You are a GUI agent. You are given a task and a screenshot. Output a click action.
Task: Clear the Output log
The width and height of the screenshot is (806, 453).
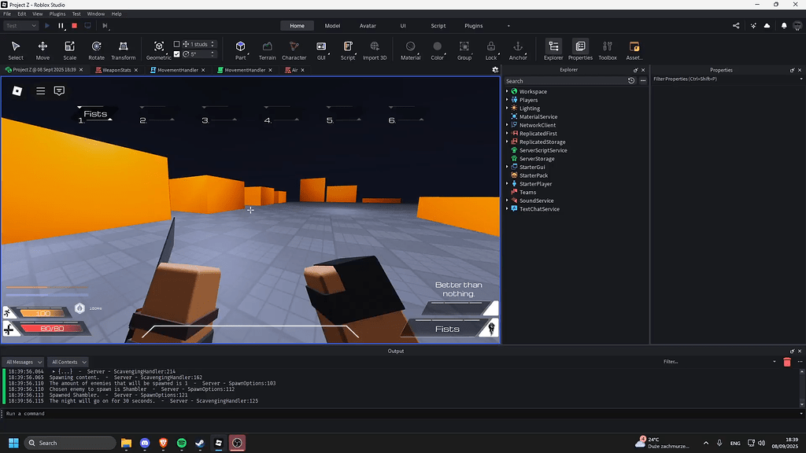[786, 361]
